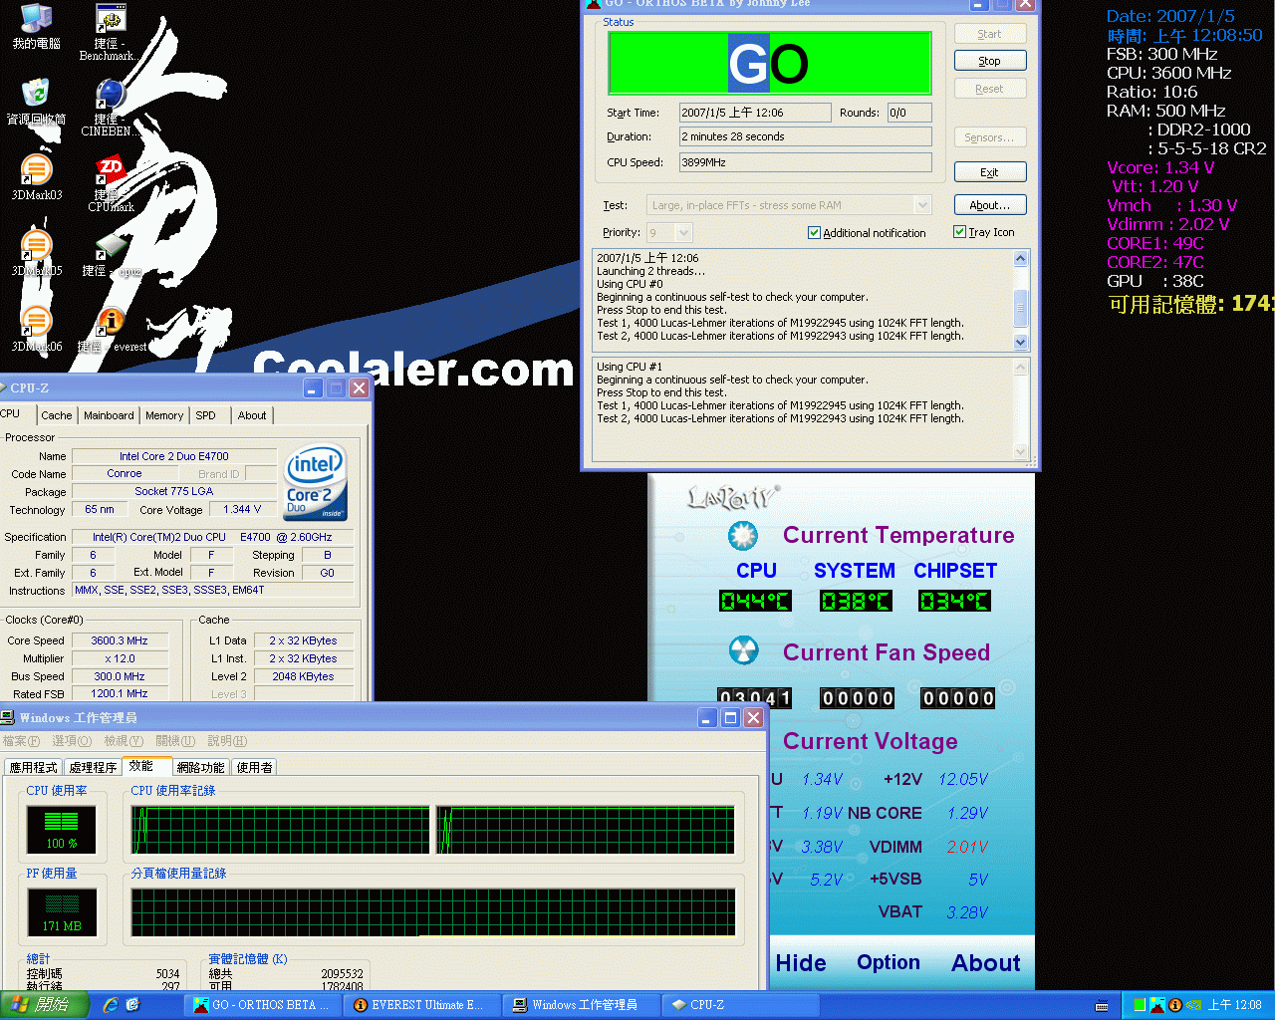Open 關機 menu in Task Manager

click(x=175, y=741)
